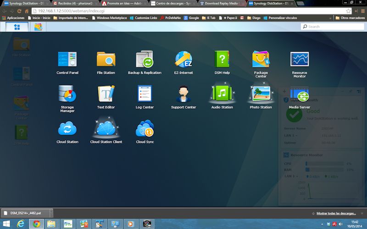Expand the DSM_DS214+ download options arrow

click(51, 213)
